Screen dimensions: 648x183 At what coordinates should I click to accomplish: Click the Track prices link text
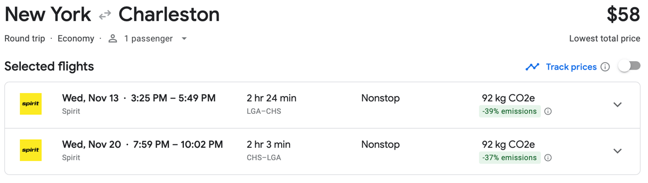[571, 67]
